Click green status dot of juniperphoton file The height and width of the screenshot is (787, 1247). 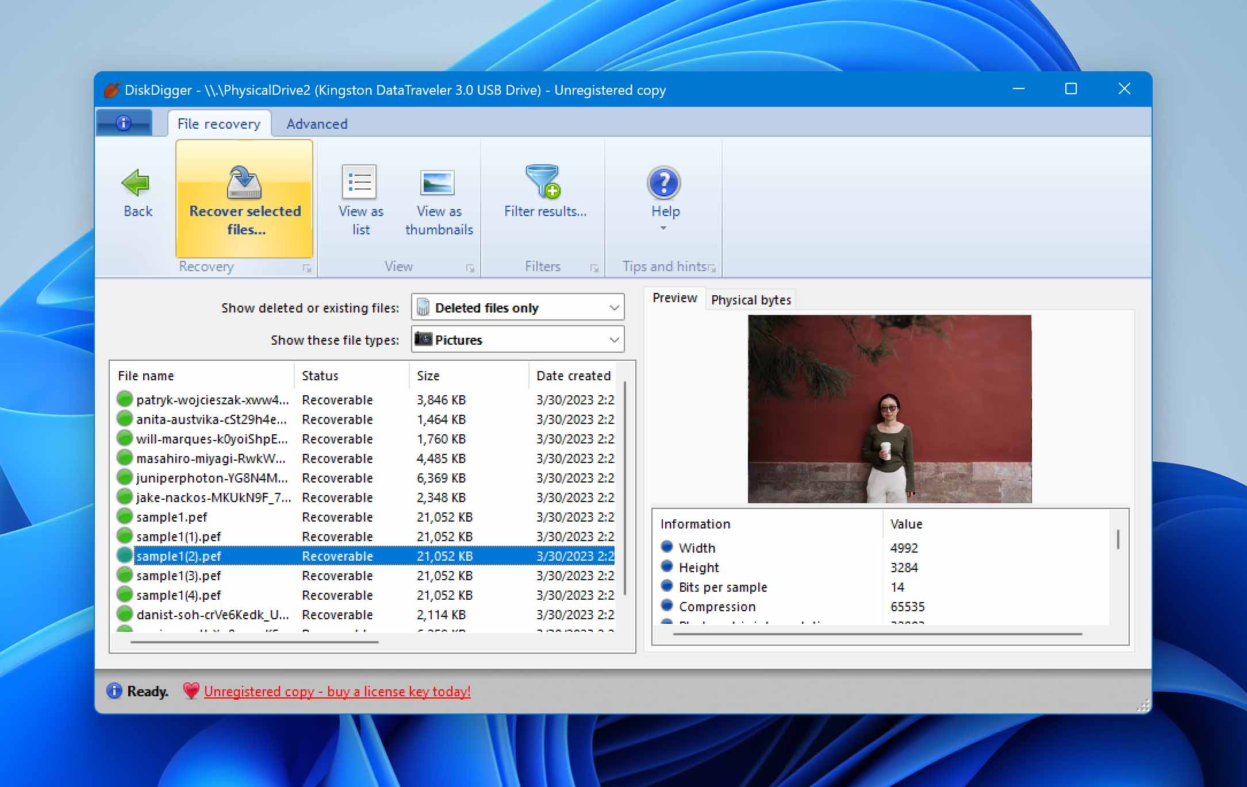(x=124, y=477)
